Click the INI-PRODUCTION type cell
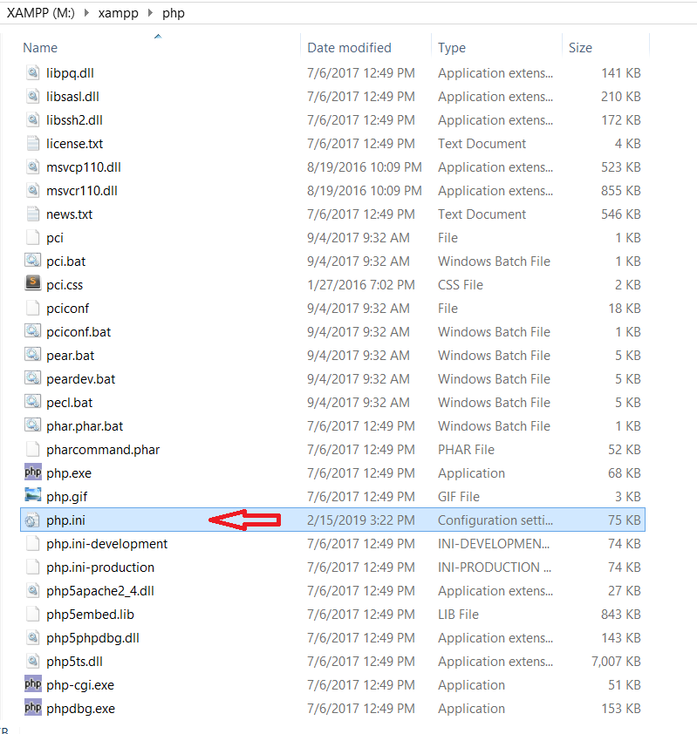The width and height of the screenshot is (697, 734). tap(494, 567)
